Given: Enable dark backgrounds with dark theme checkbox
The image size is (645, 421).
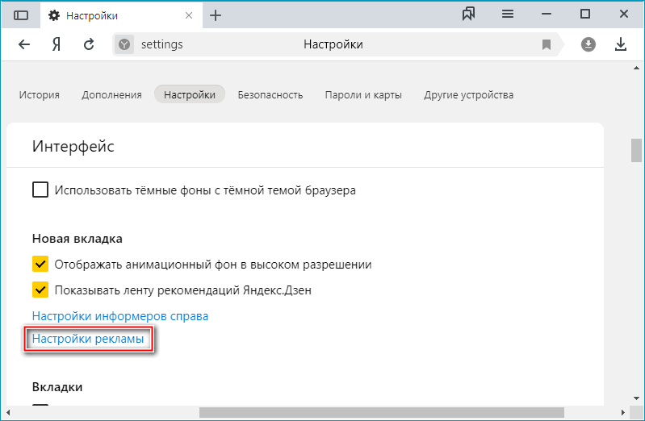Looking at the screenshot, I should [x=40, y=190].
